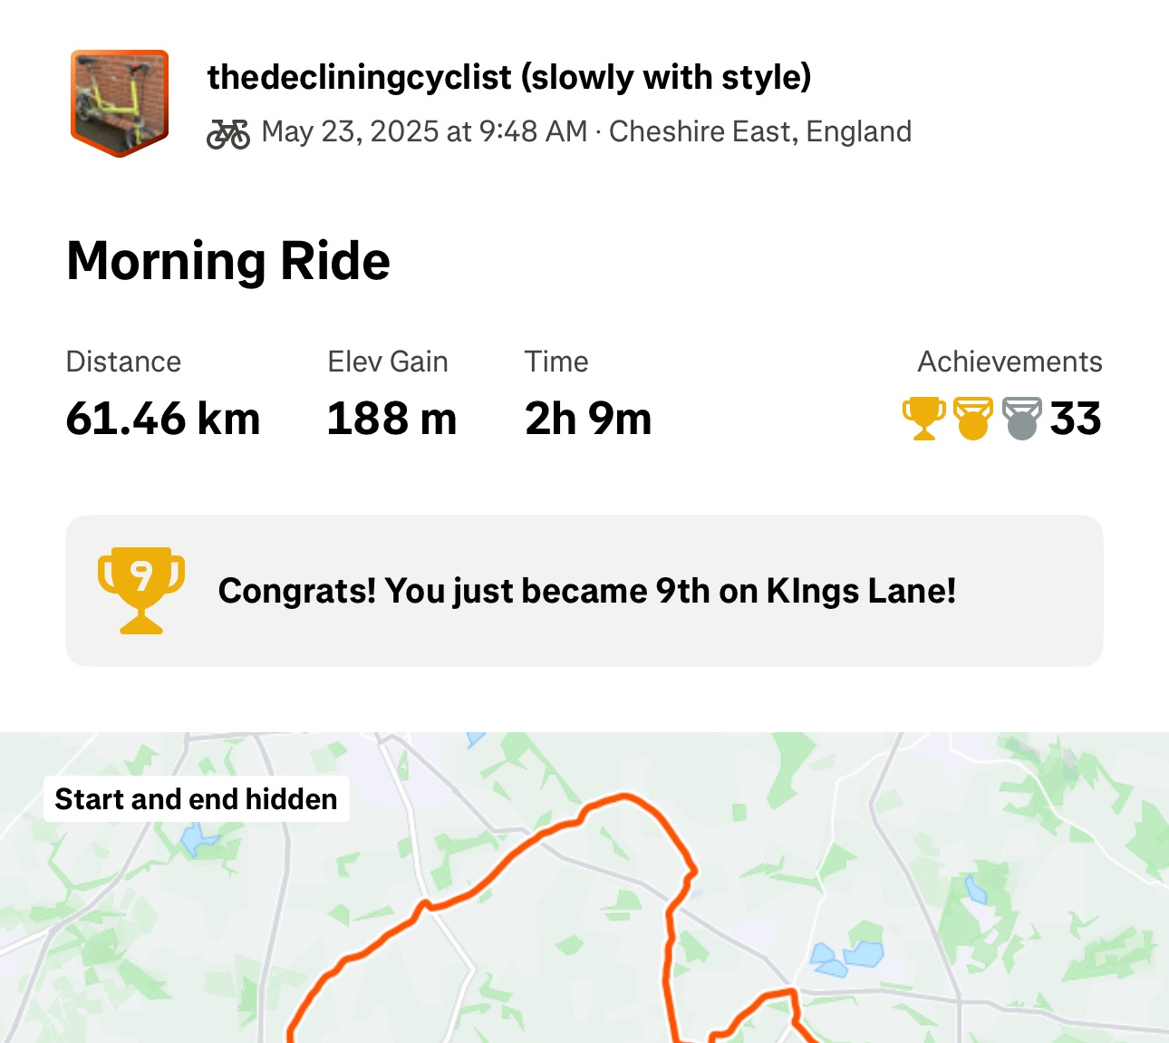1169x1043 pixels.
Task: Open the athlete's bike profile photo
Action: (x=120, y=102)
